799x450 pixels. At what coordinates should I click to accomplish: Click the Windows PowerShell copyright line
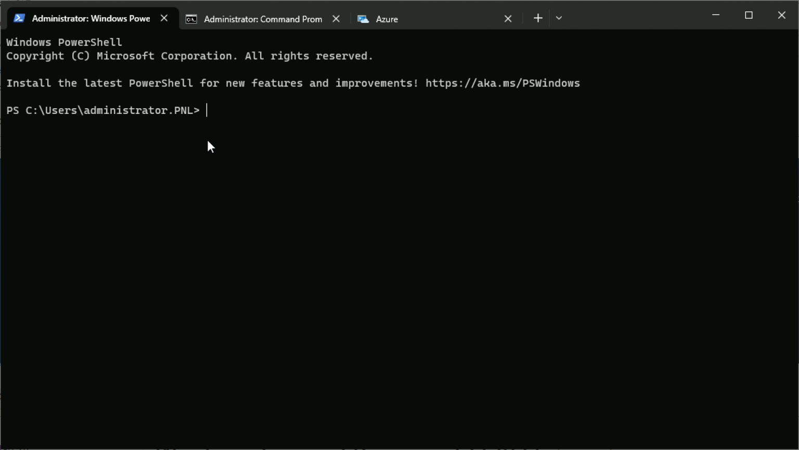(189, 56)
